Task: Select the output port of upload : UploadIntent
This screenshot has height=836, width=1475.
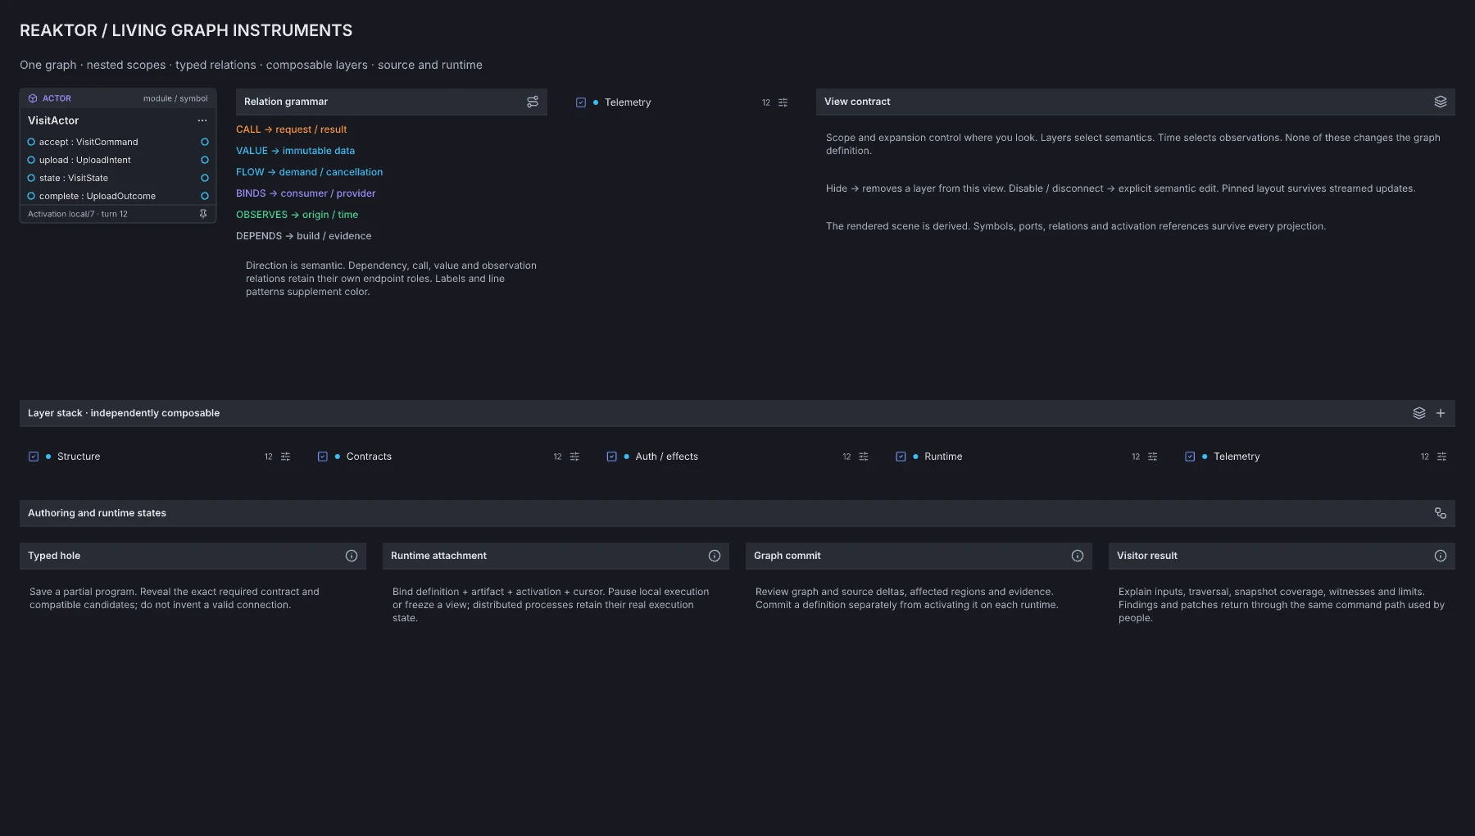Action: tap(205, 160)
